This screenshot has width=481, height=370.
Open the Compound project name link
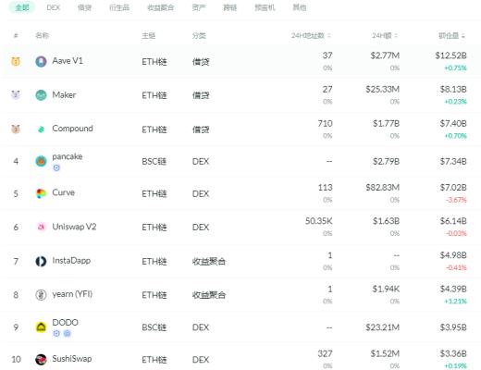point(72,129)
